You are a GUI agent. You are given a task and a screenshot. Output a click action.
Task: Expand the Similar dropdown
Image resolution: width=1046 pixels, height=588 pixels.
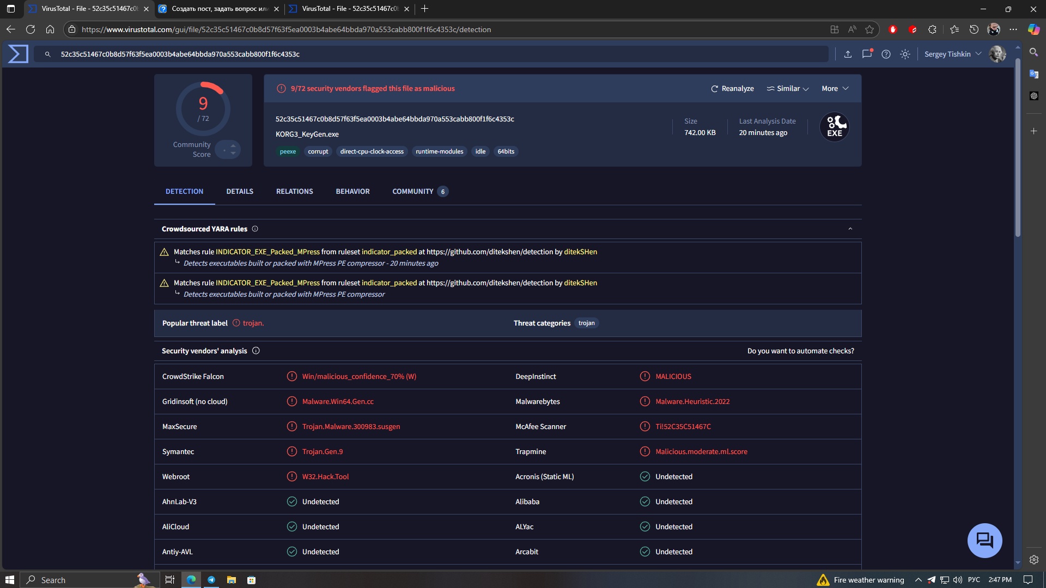coord(788,88)
